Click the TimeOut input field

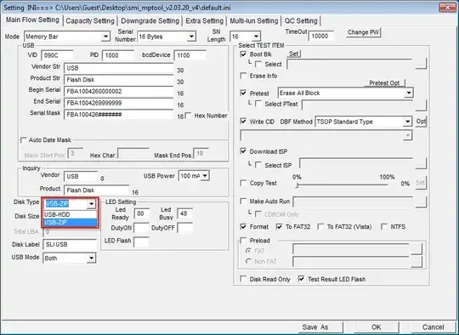[320, 36]
